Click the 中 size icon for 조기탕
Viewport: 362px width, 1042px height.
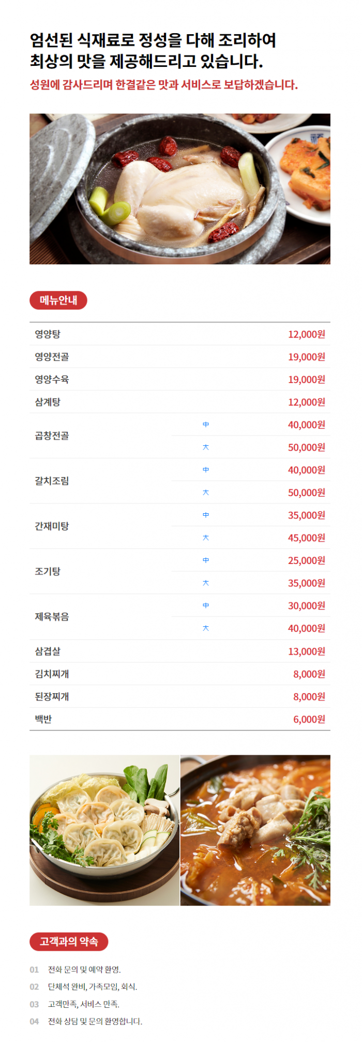pos(206,560)
